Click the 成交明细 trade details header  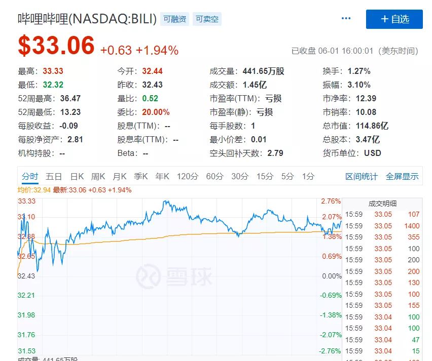point(382,204)
